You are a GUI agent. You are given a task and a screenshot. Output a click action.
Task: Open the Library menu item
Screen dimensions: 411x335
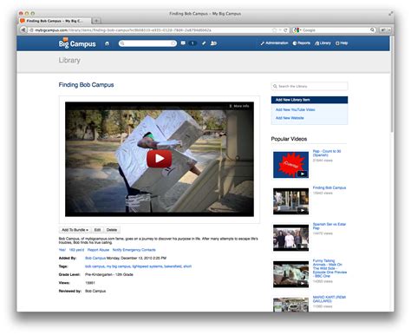pos(323,43)
